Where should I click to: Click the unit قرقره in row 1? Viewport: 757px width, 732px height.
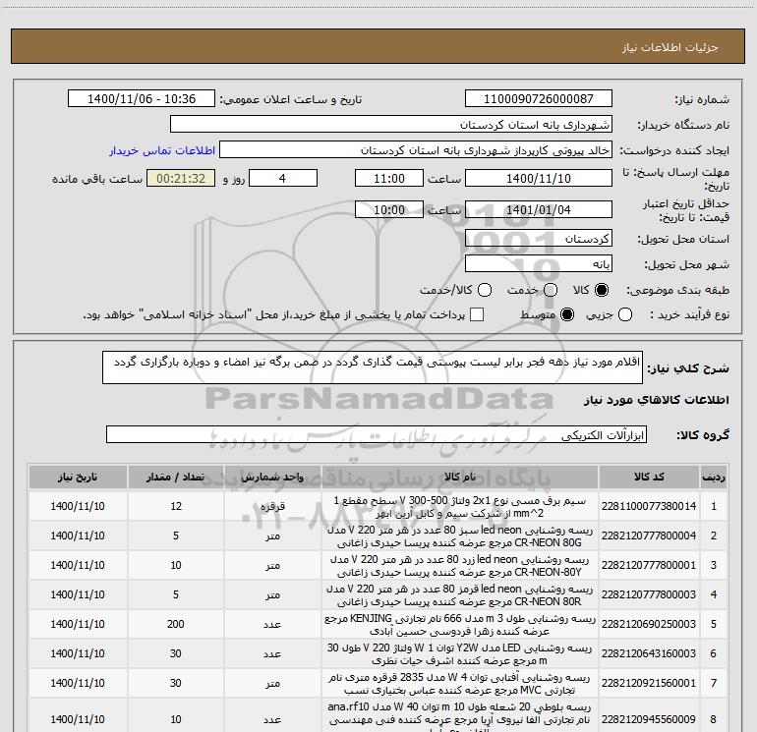pyautogui.click(x=272, y=506)
